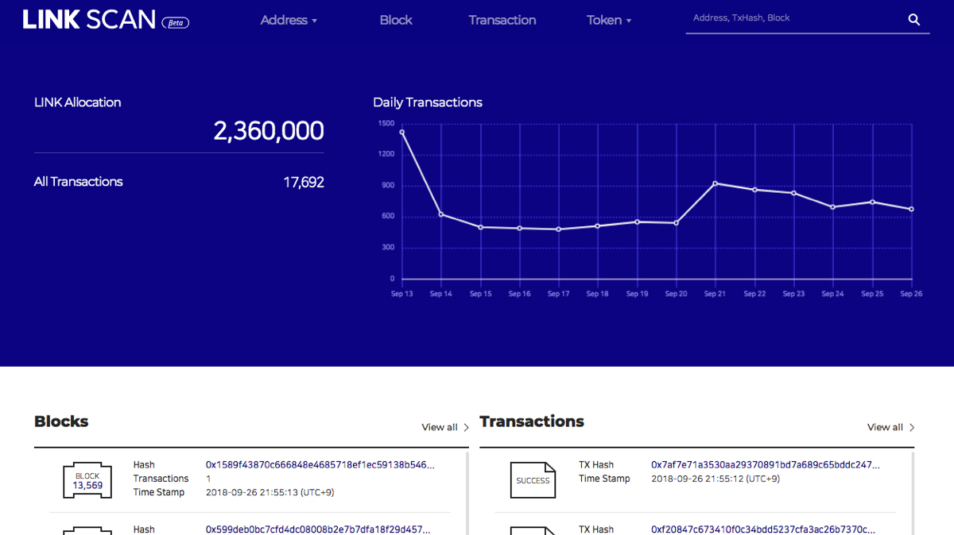Screen dimensions: 954x535
Task: Click the LINK SCAN logo
Action: coord(89,20)
